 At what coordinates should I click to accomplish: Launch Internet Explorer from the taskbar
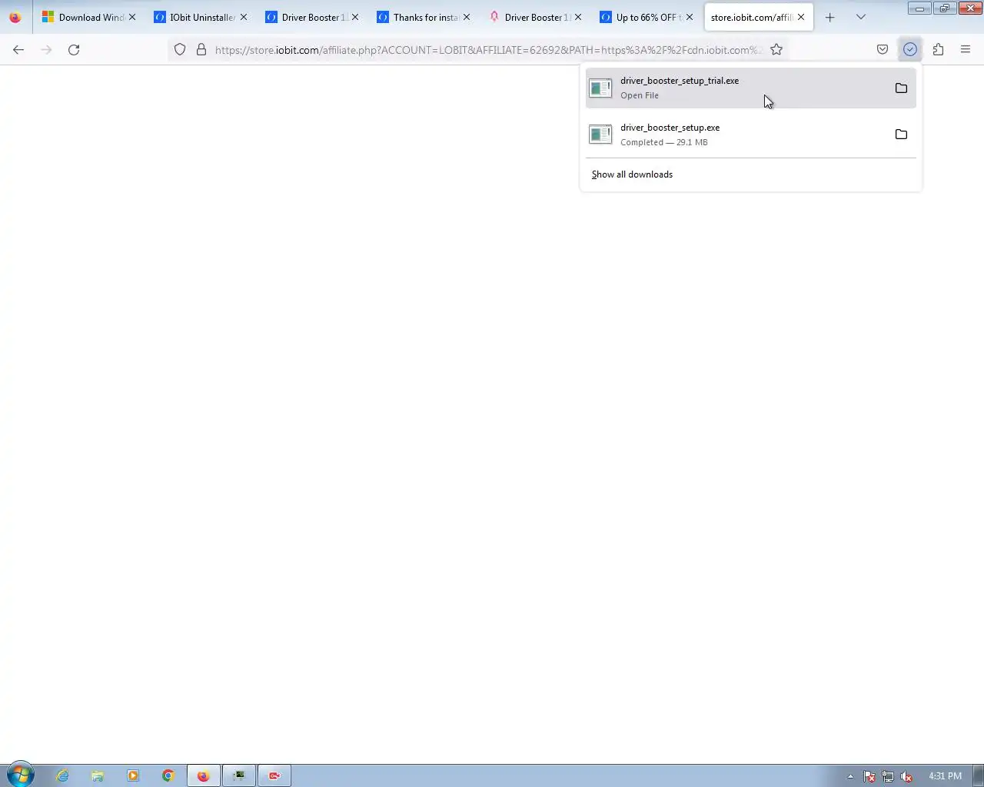62,775
